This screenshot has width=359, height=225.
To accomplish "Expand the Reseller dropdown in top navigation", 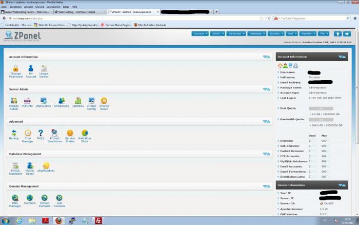I will pos(308,34).
